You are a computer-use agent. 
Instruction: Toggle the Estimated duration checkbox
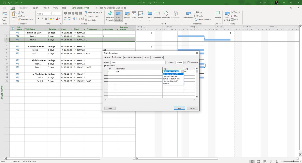coord(189,62)
